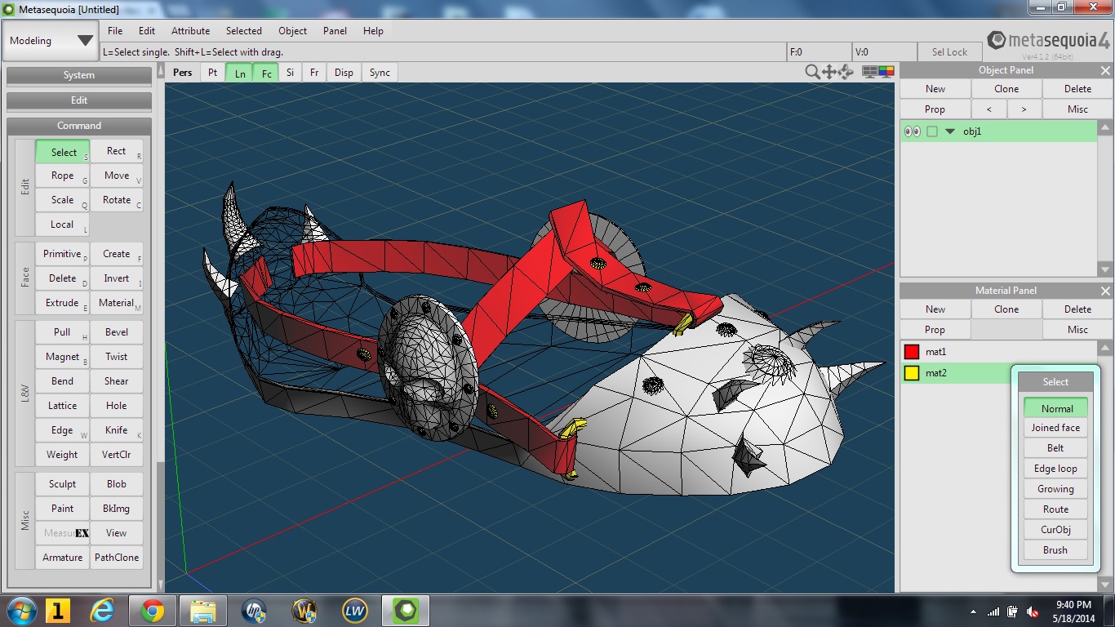Collapse the System section header
Viewport: 1115px width, 627px height.
click(x=79, y=75)
